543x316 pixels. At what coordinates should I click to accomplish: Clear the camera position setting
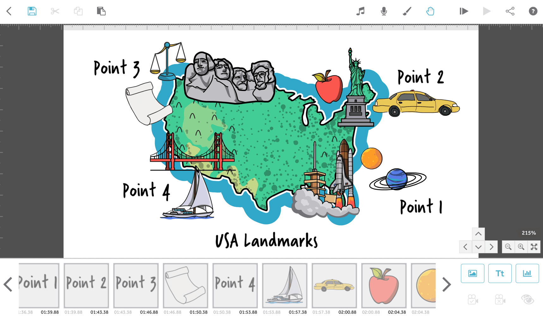pos(500,300)
